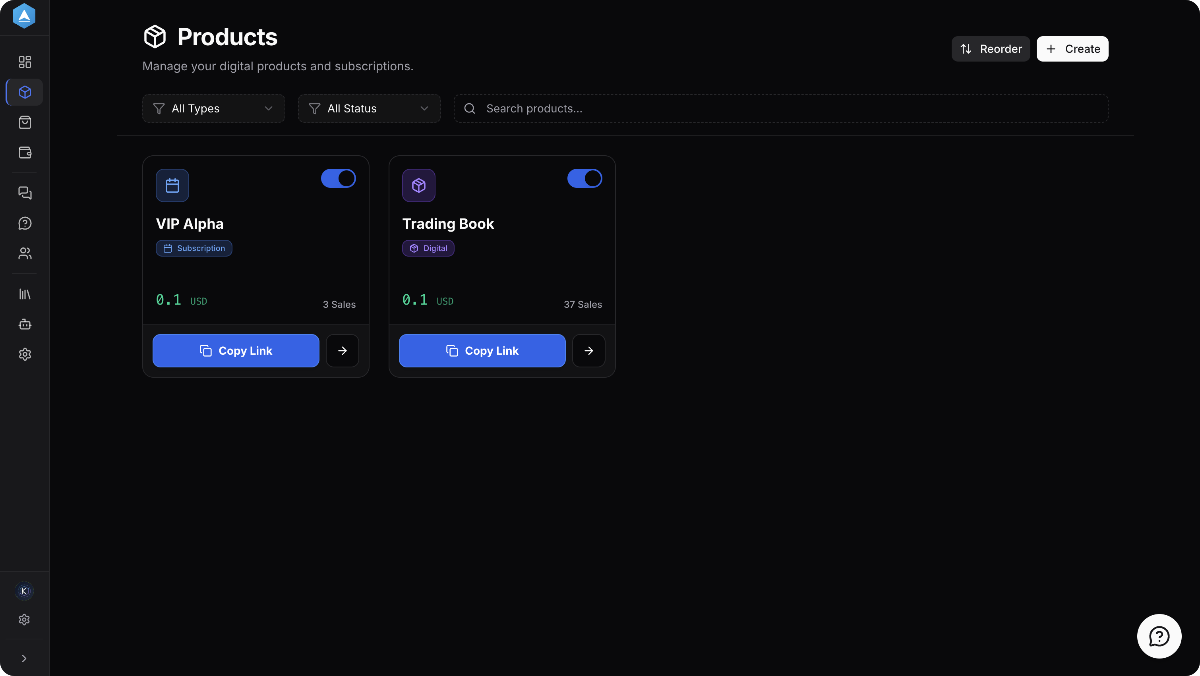Open the users group icon in sidebar
This screenshot has height=676, width=1200.
click(25, 253)
